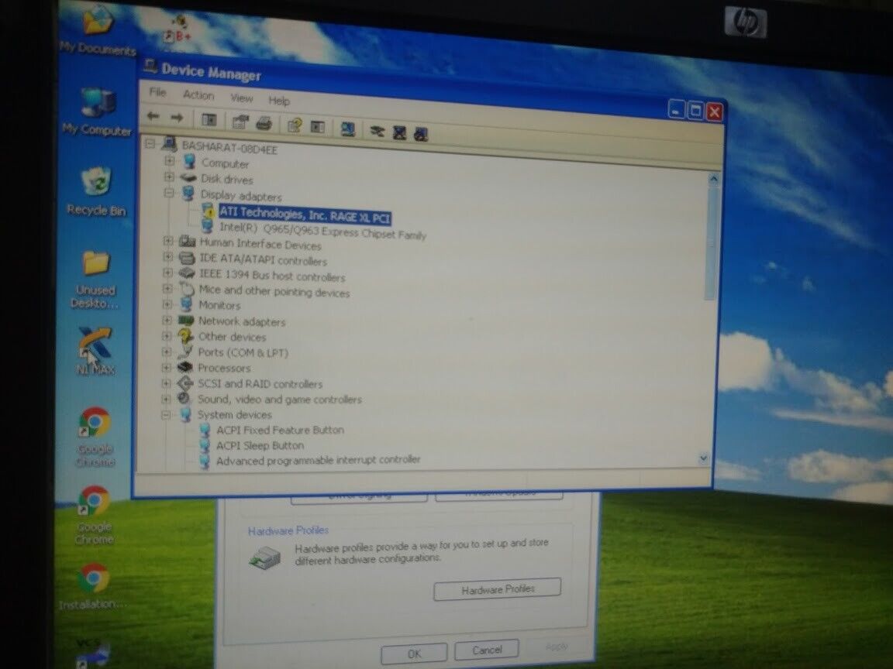This screenshot has width=893, height=669.
Task: Click the Cancel button in System Properties
Action: pos(486,649)
